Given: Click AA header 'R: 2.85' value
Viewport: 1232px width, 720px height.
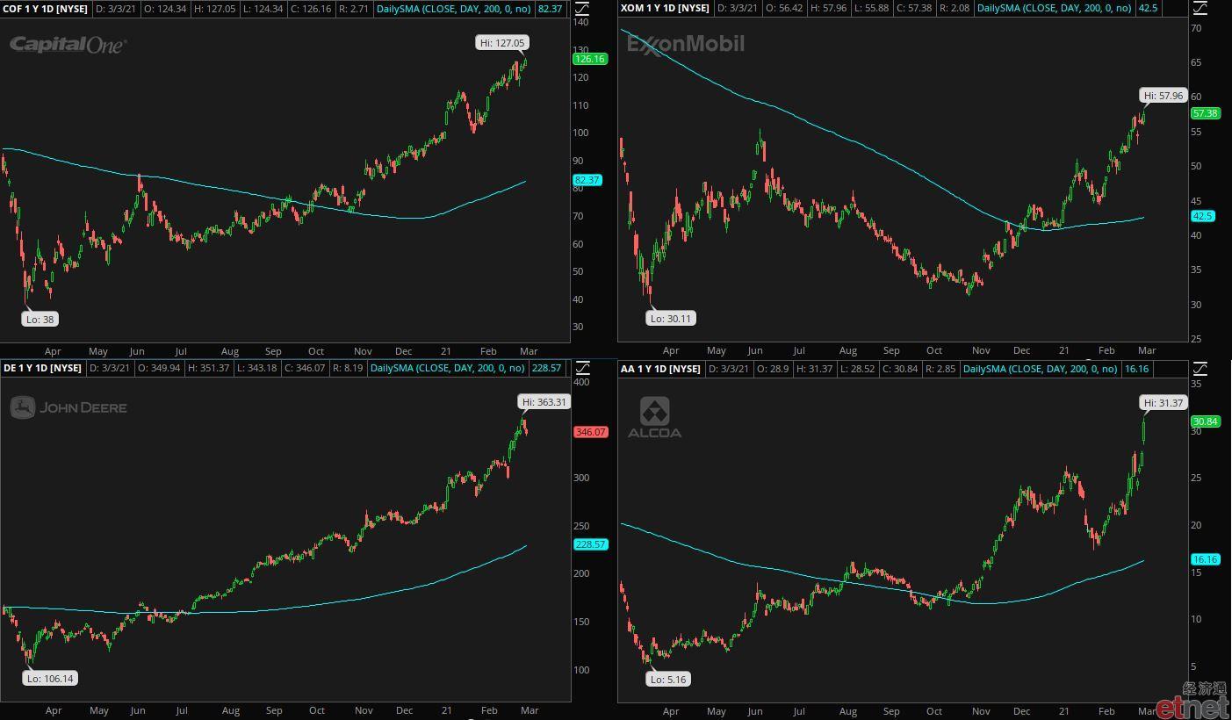Looking at the screenshot, I should coord(942,369).
